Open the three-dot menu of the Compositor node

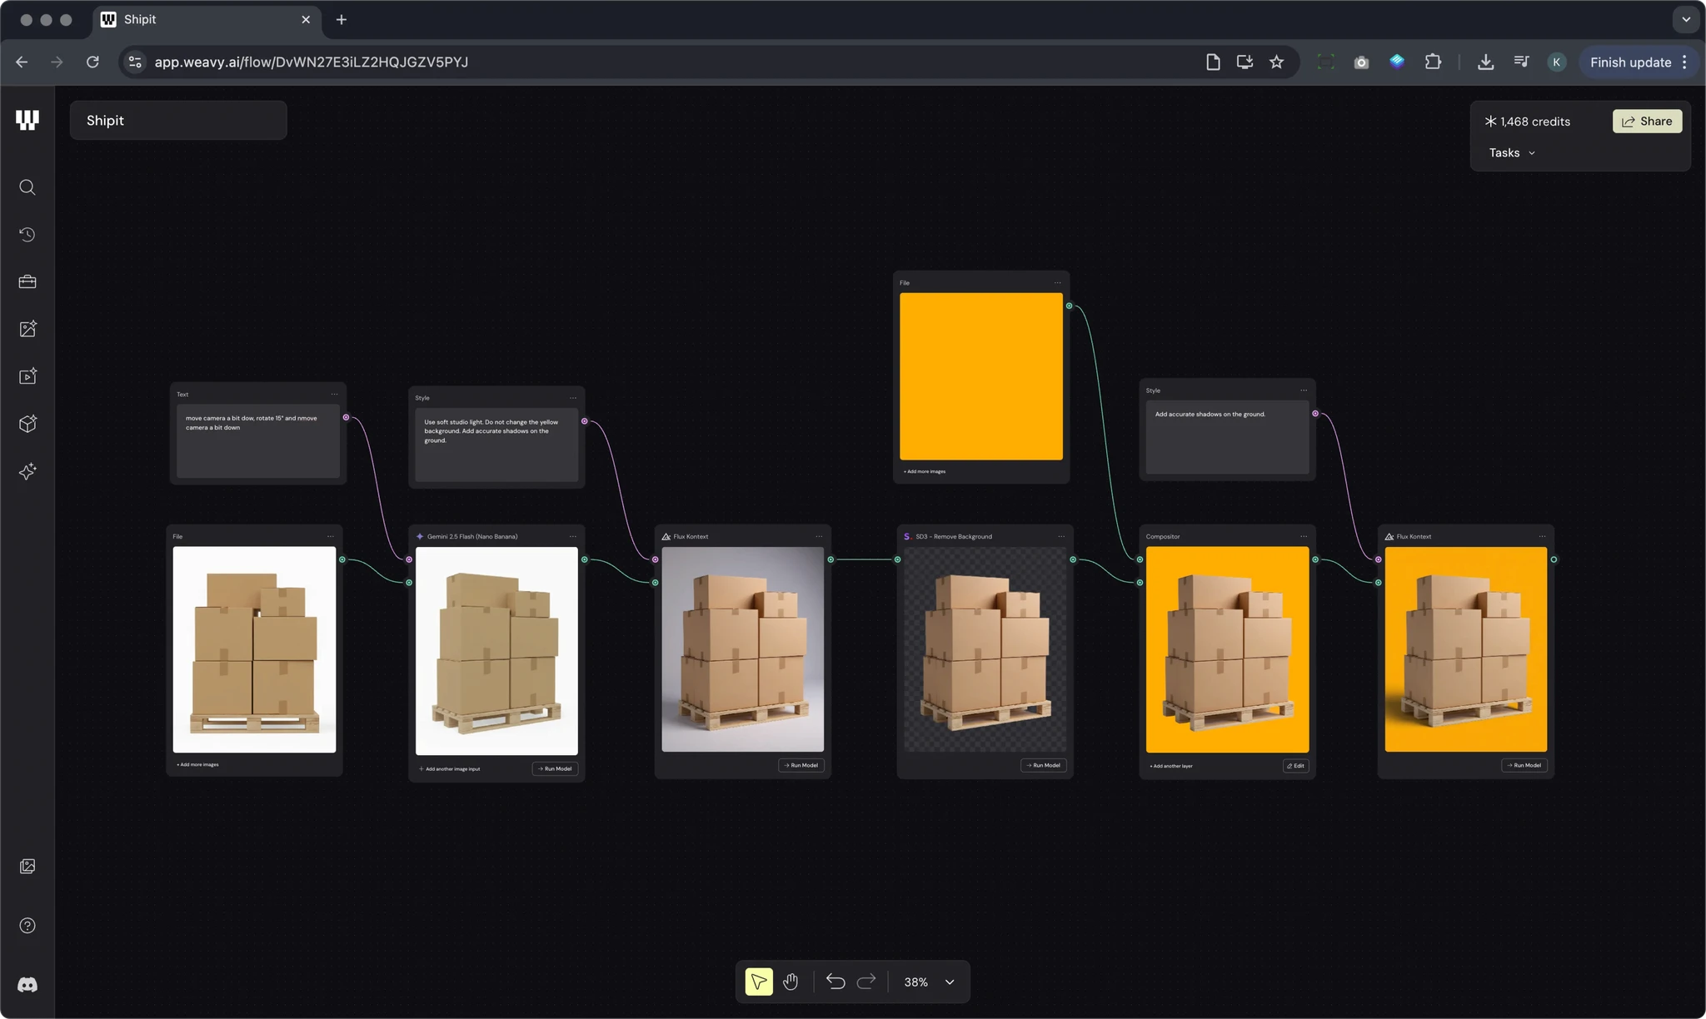(x=1304, y=536)
